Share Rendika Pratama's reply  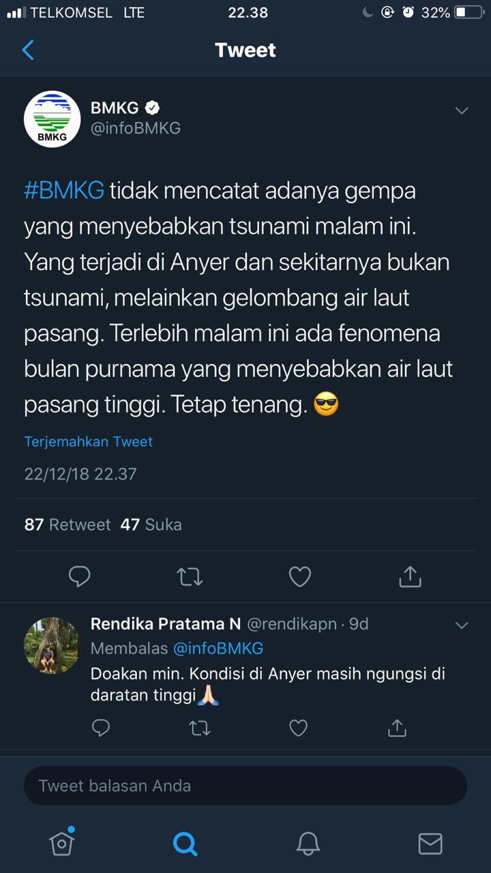coord(397,728)
